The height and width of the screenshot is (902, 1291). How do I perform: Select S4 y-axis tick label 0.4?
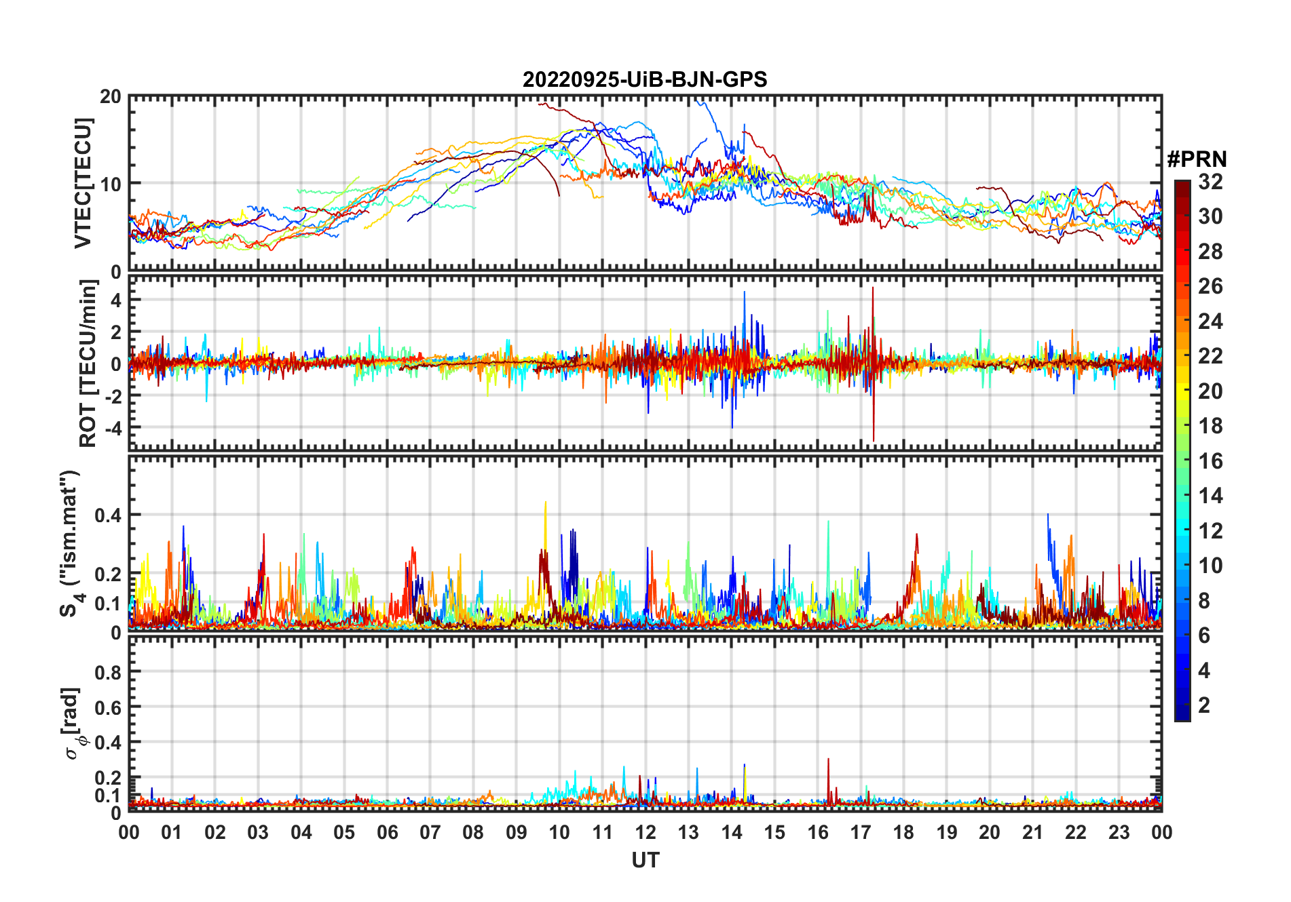point(108,515)
